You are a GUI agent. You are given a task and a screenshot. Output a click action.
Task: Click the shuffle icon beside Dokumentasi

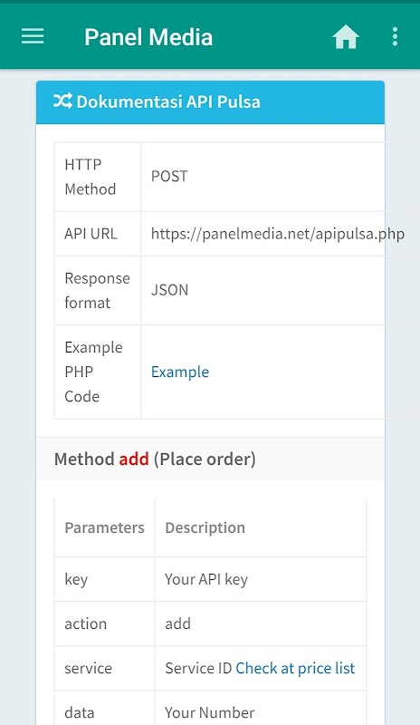[62, 101]
